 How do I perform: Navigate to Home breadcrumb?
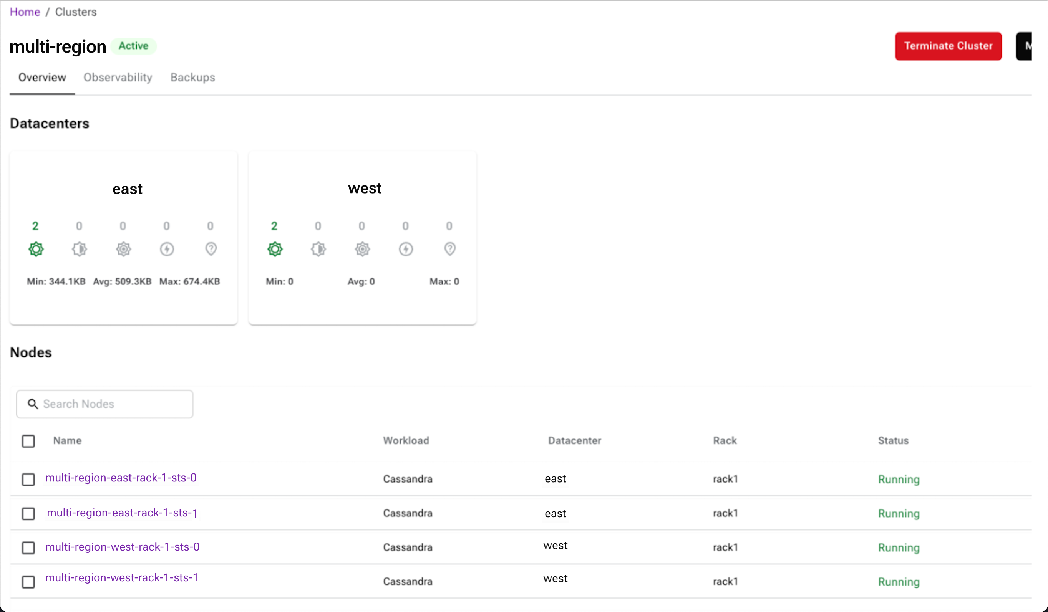(25, 12)
